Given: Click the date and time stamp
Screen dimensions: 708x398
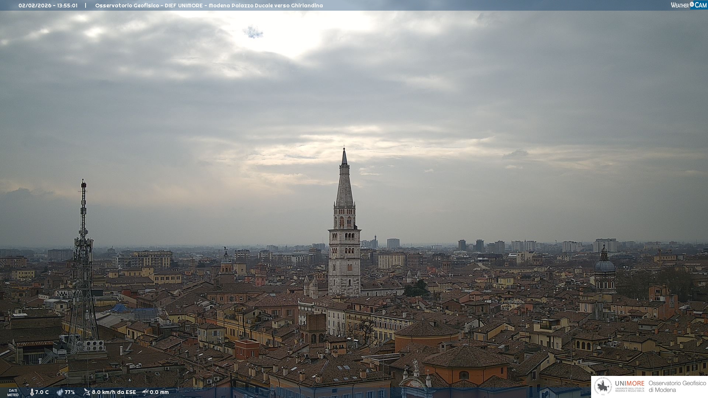Looking at the screenshot, I should point(48,6).
